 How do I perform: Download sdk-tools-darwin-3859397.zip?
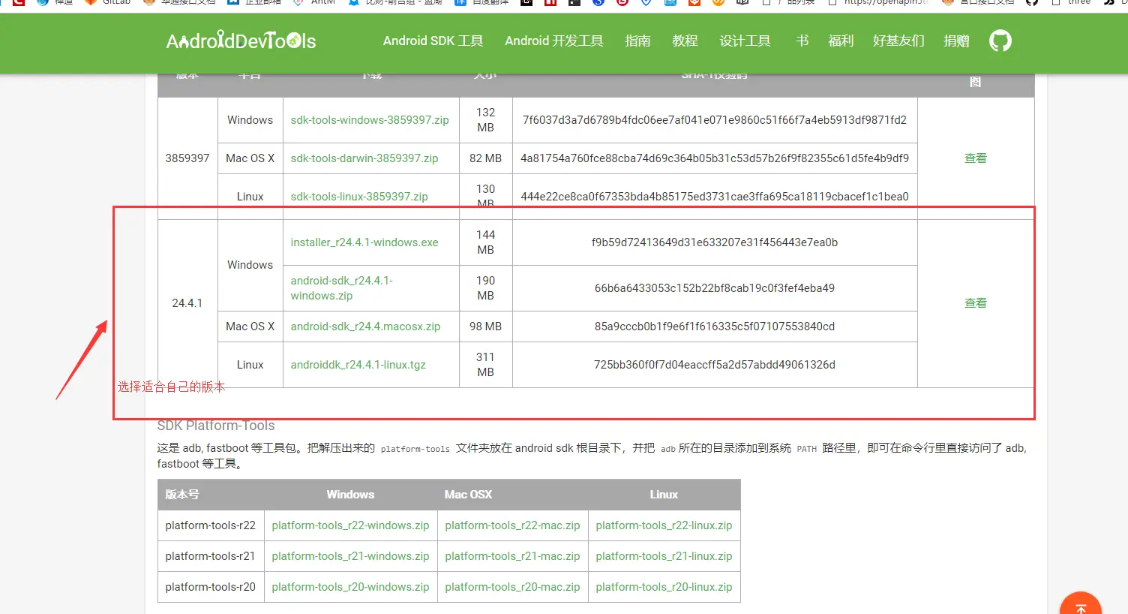pos(364,158)
